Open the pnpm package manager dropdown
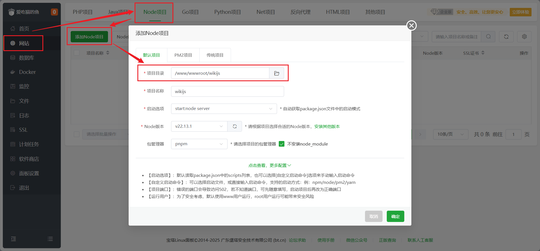This screenshot has height=251, width=540. (x=199, y=144)
